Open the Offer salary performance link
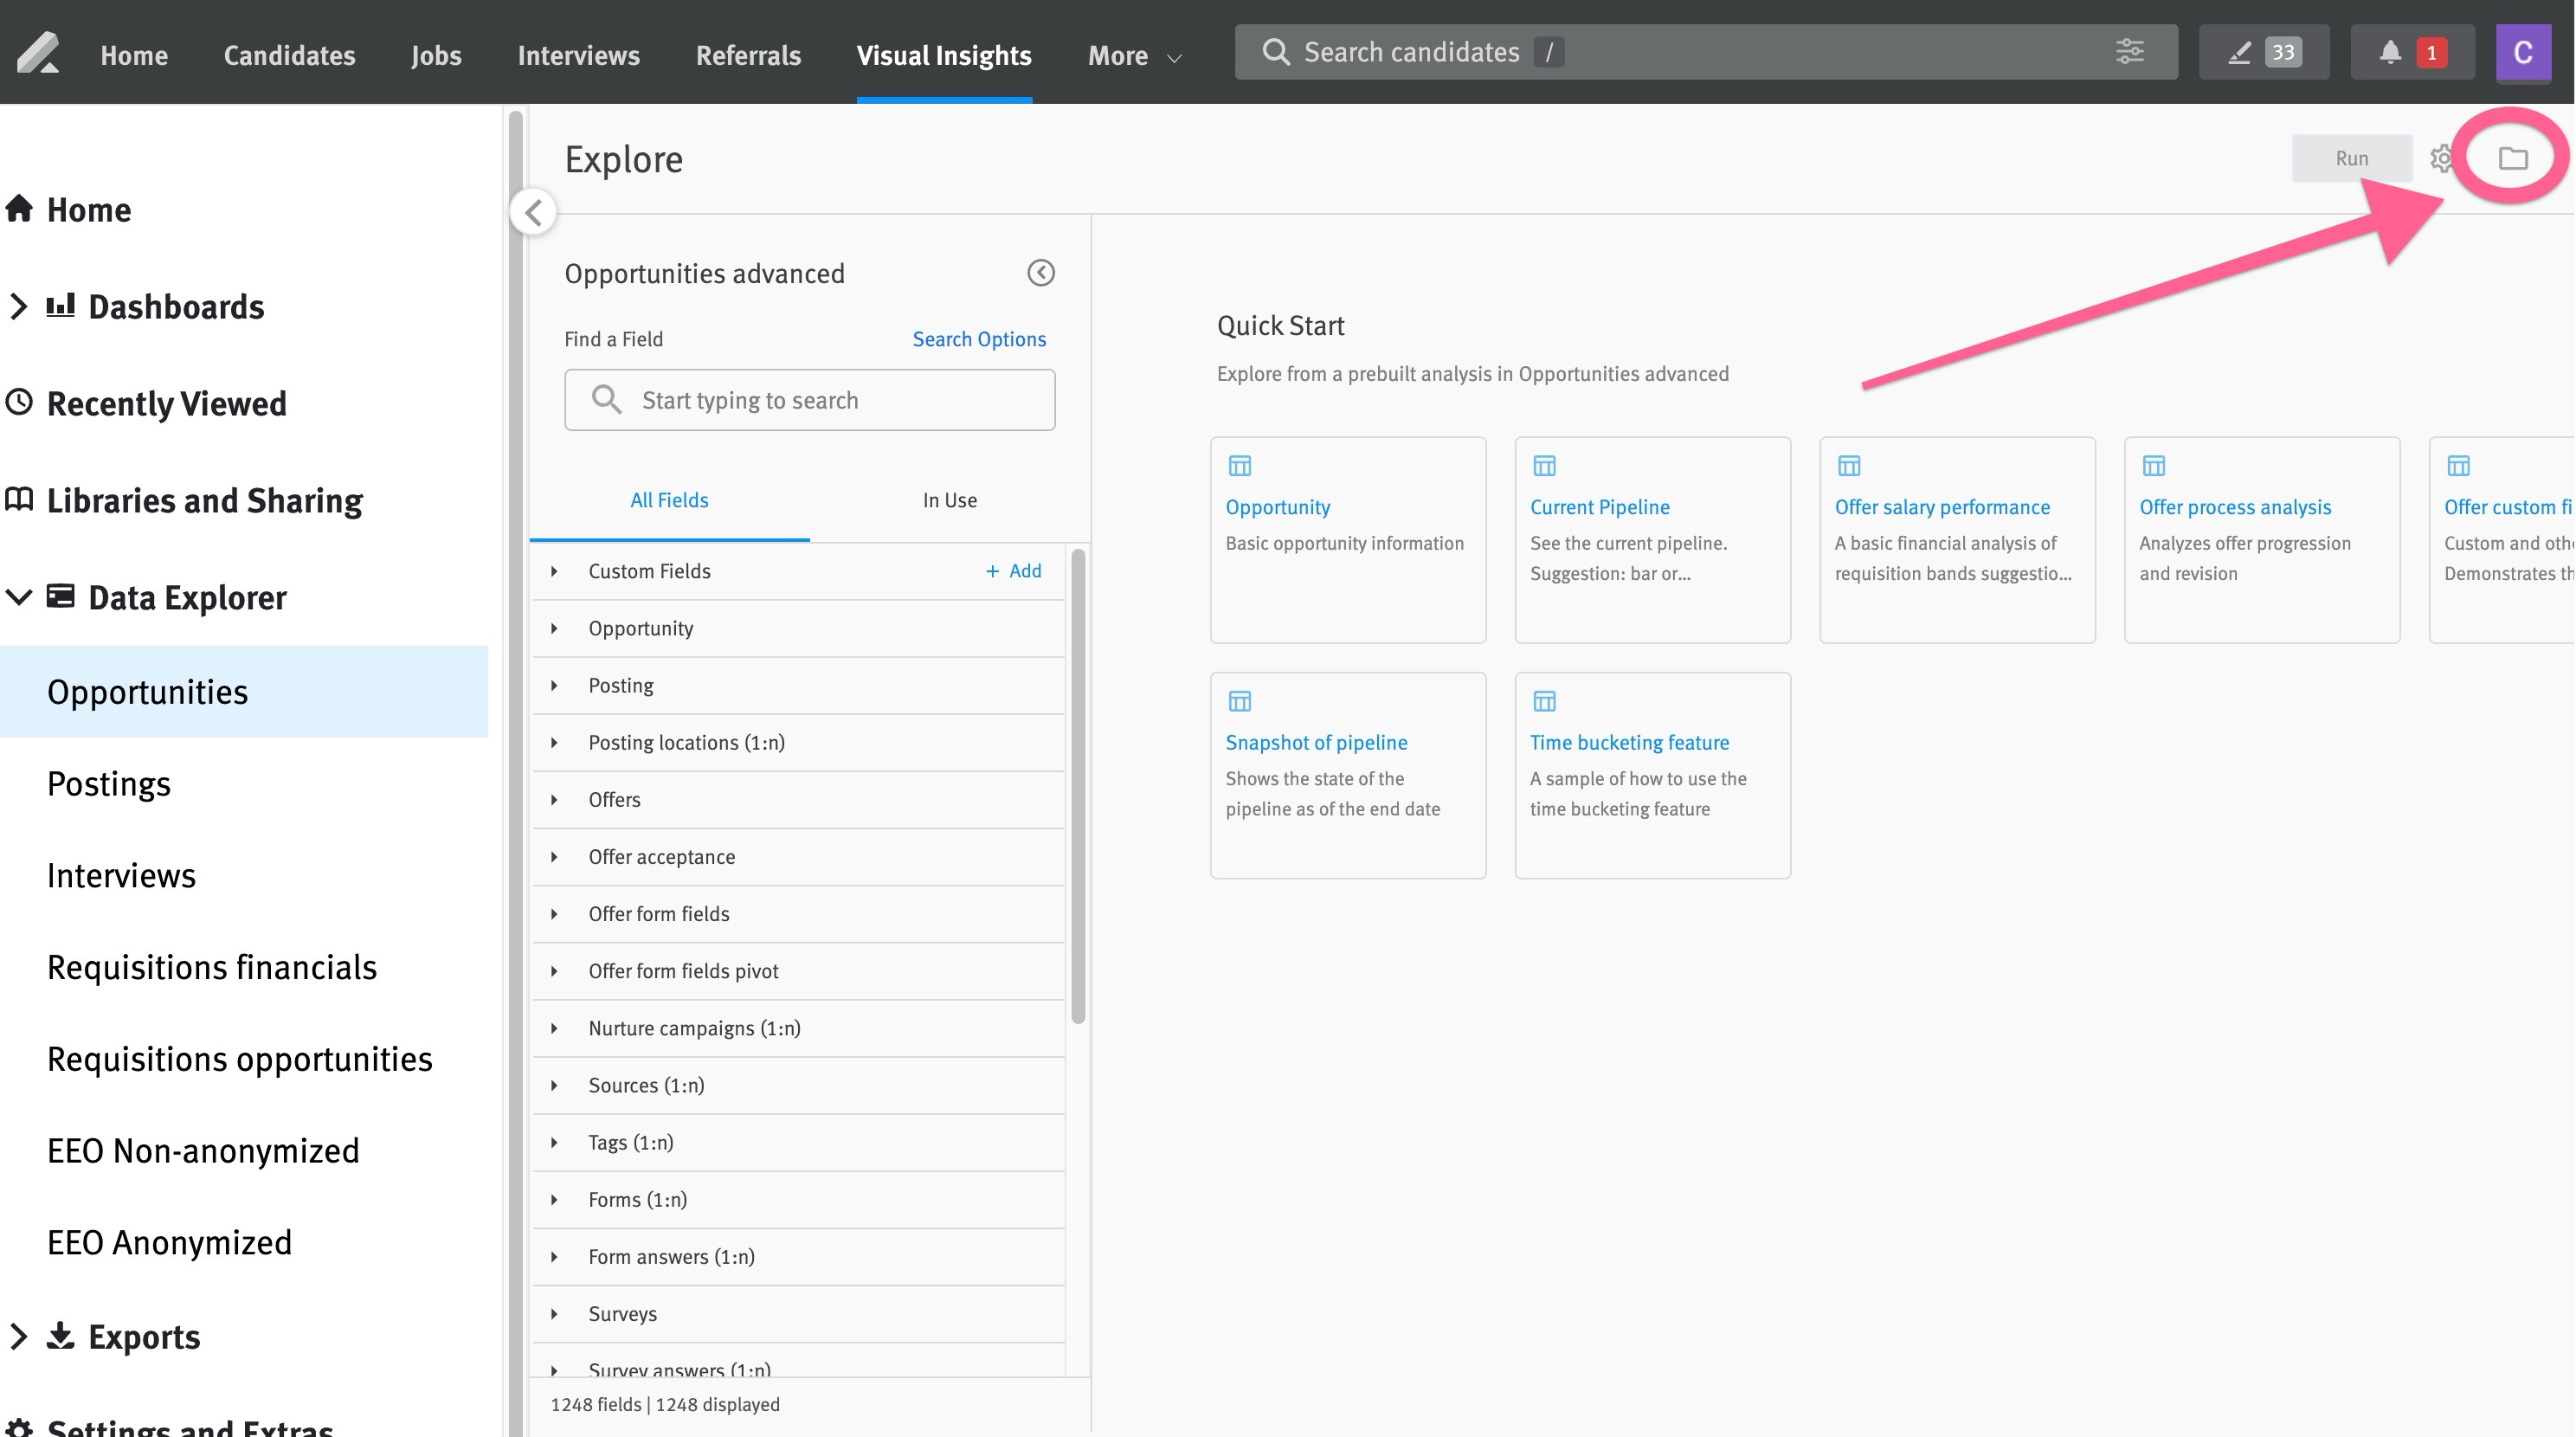The height and width of the screenshot is (1437, 2576). (1942, 507)
